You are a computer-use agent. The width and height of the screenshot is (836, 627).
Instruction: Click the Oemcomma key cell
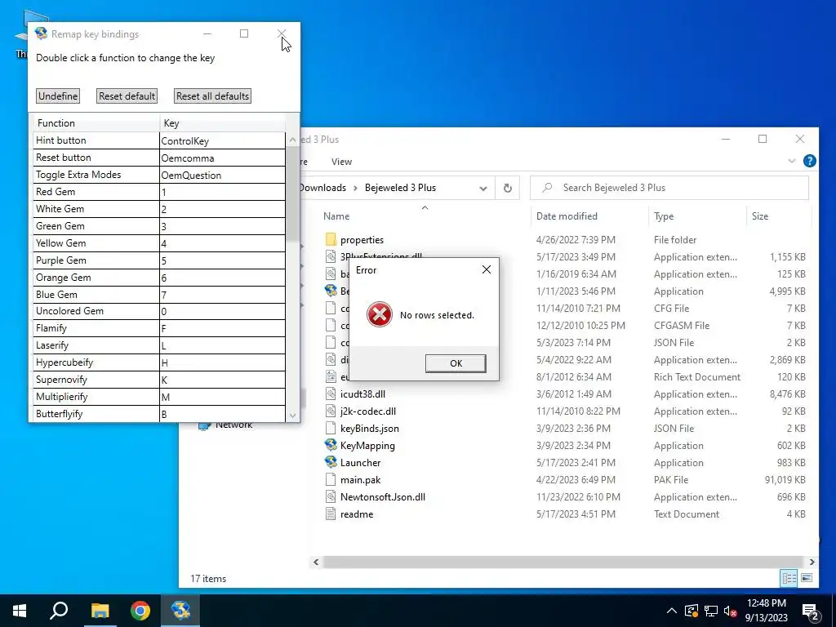(222, 158)
